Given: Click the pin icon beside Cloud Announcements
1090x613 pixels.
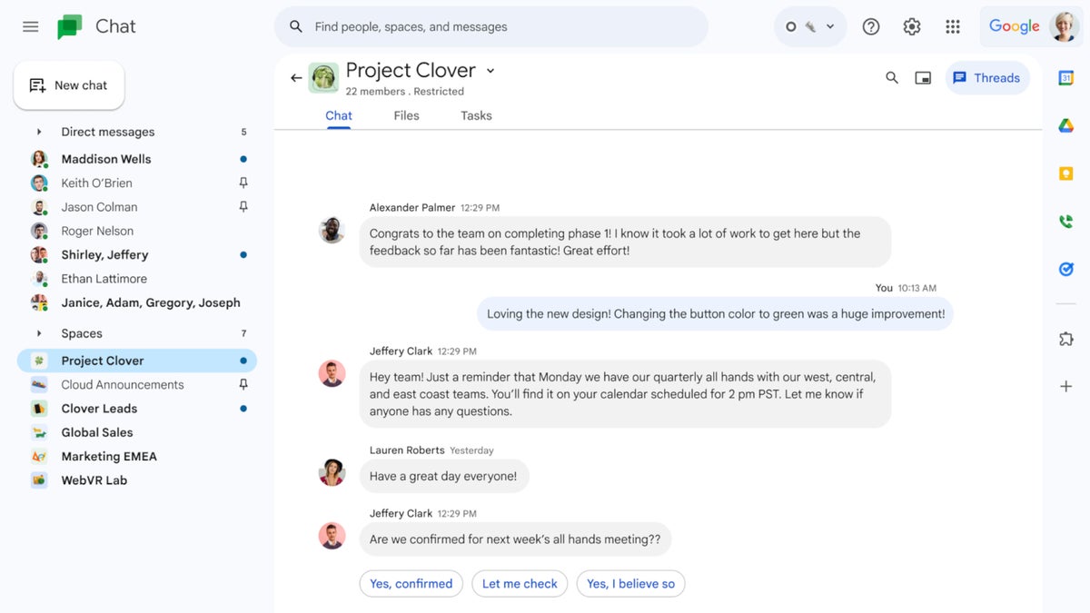Looking at the screenshot, I should pos(243,384).
